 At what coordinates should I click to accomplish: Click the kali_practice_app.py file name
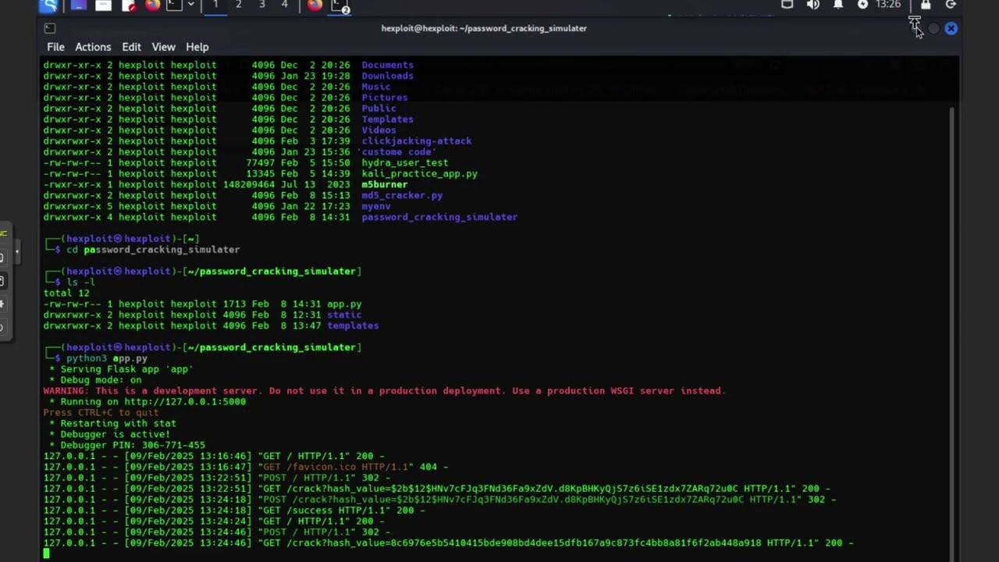419,174
